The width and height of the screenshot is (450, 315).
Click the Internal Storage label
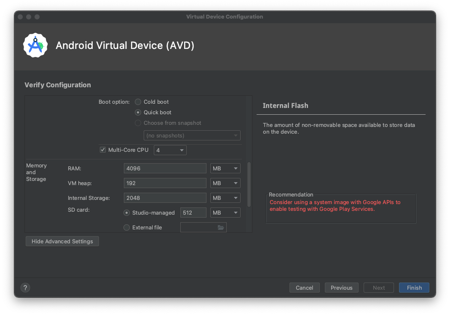[x=88, y=198]
